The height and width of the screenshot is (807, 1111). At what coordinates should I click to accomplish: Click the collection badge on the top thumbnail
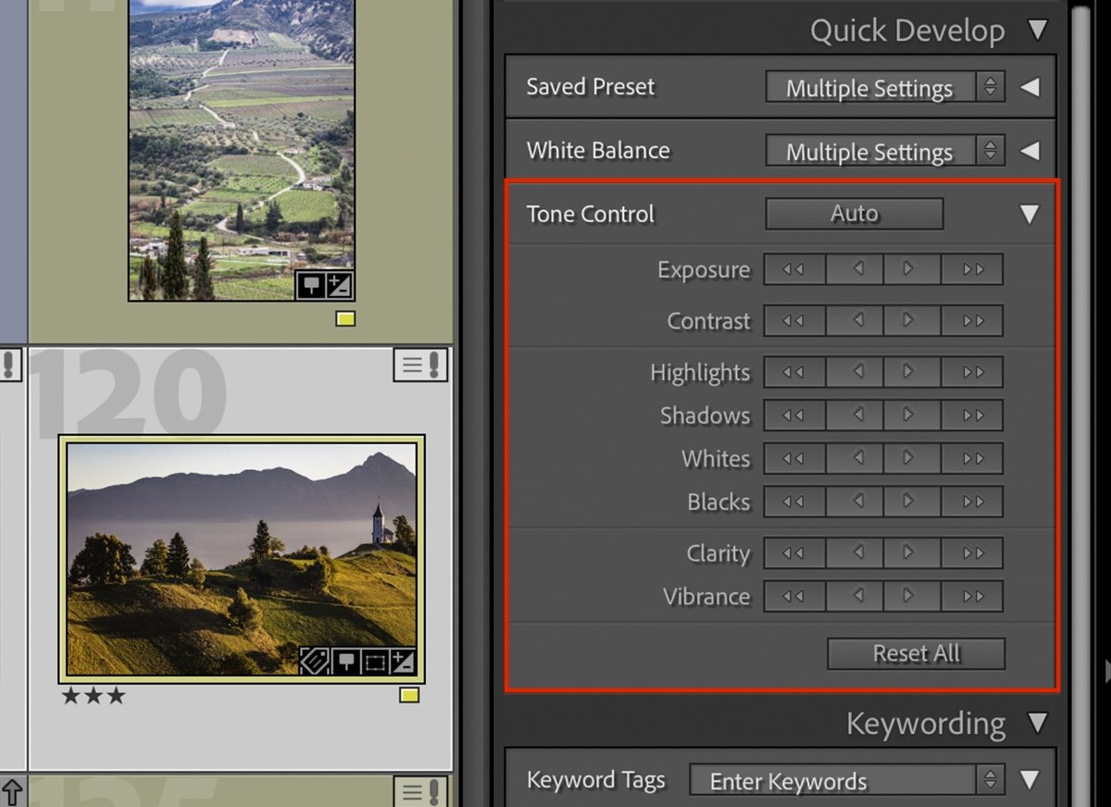pos(312,285)
